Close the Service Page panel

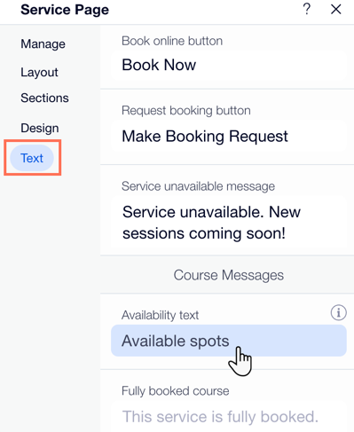(335, 9)
